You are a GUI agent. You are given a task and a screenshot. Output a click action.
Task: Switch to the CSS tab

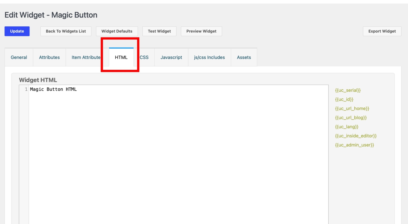(144, 57)
